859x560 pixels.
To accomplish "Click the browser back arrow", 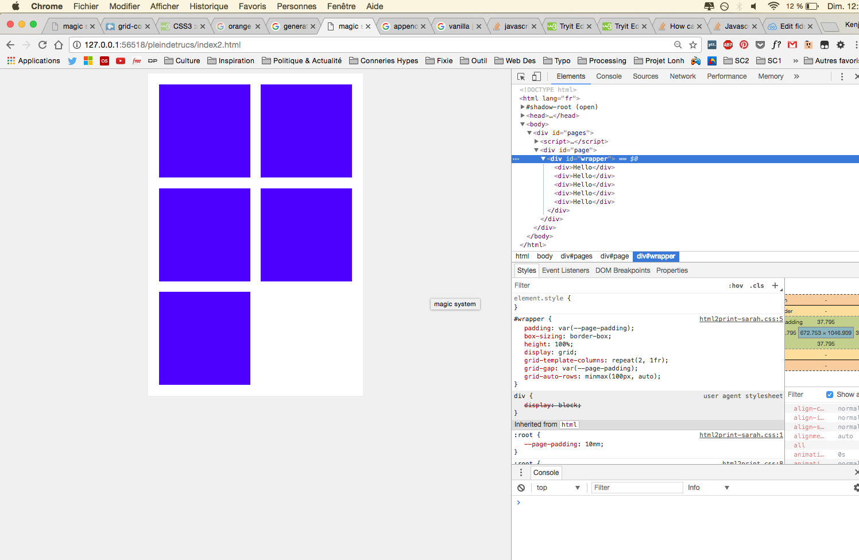I will pos(10,45).
